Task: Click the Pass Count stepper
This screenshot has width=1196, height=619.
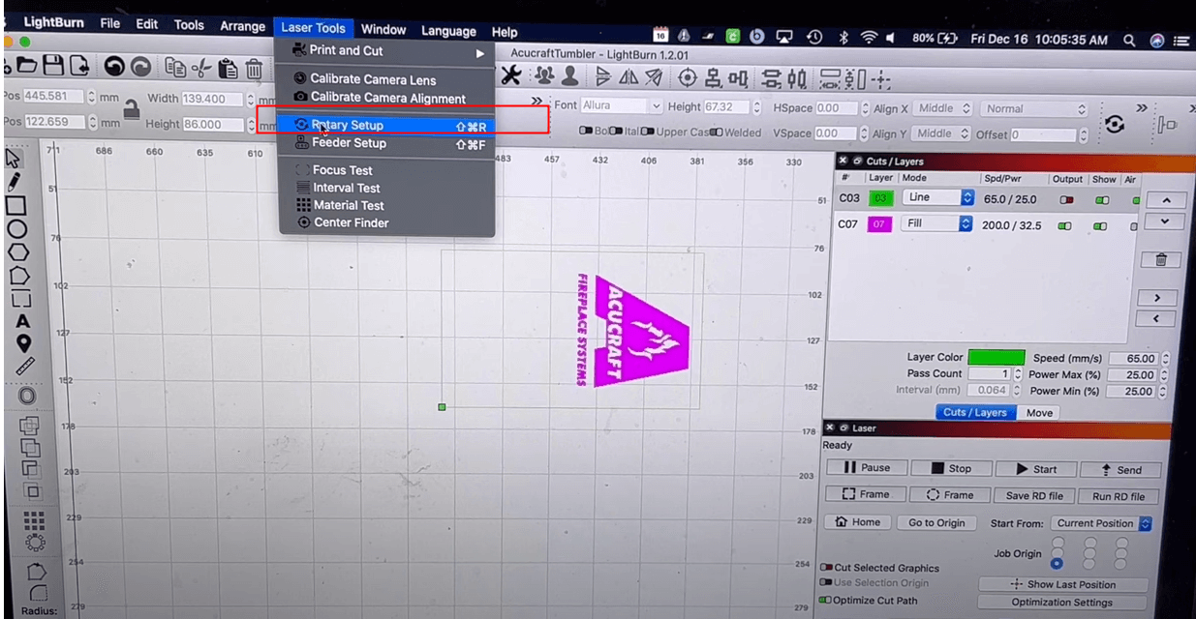Action: pos(1018,374)
